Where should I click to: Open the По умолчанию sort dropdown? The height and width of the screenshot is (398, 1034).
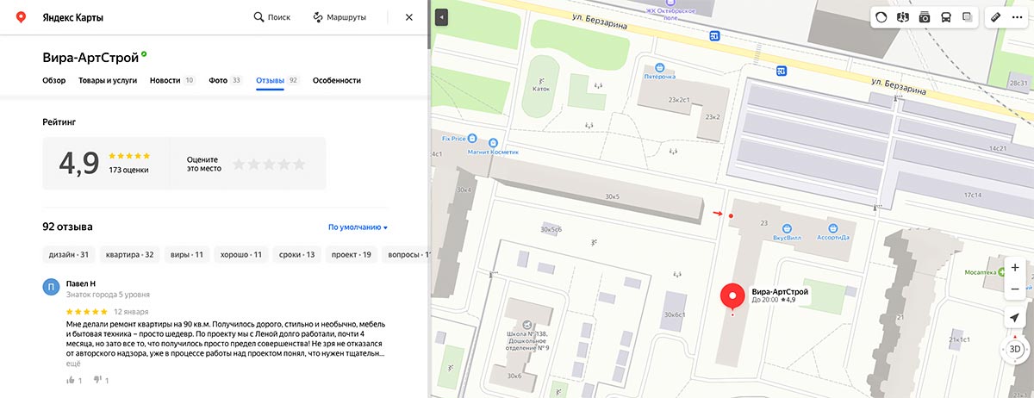coord(358,227)
